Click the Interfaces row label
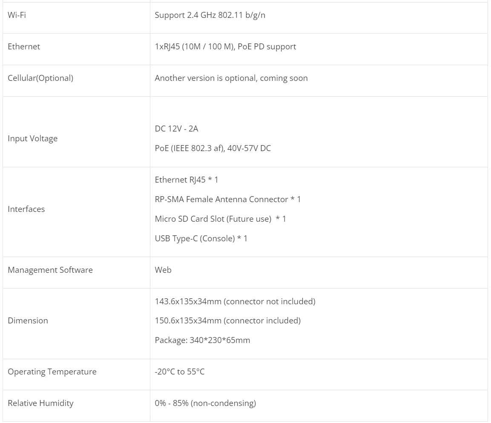 (x=26, y=209)
